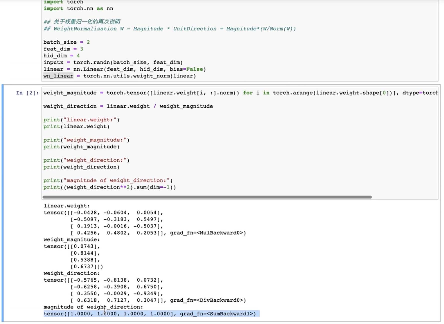This screenshot has height=324, width=444.
Task: Click the In [2]: cell prompt
Action: (28, 93)
